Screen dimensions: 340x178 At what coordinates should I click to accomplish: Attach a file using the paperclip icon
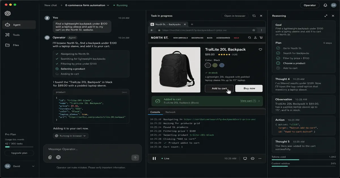[50, 157]
